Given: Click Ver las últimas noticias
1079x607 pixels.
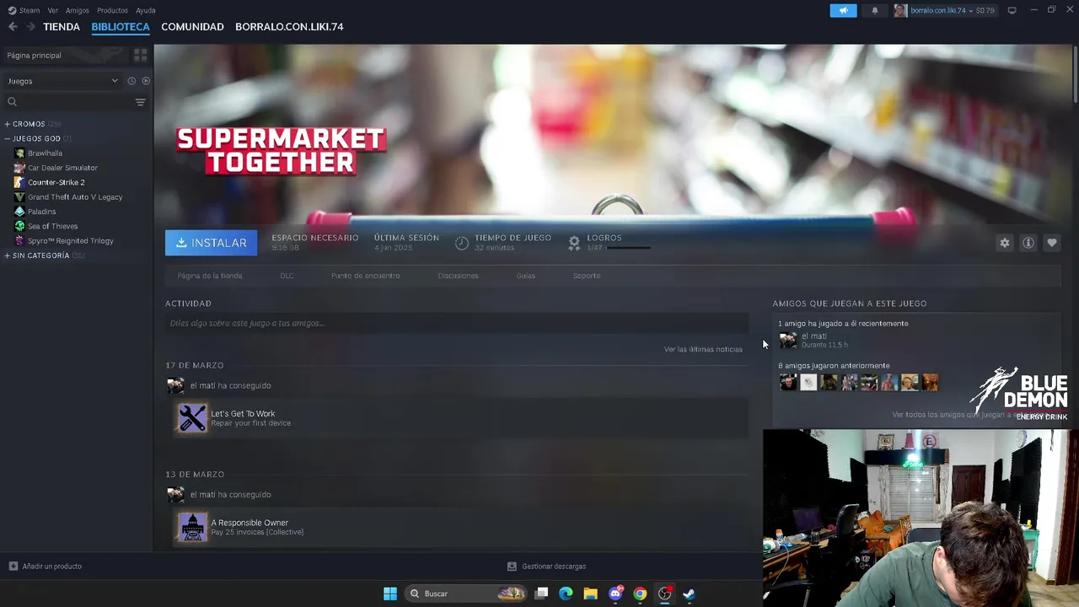Looking at the screenshot, I should [x=703, y=349].
